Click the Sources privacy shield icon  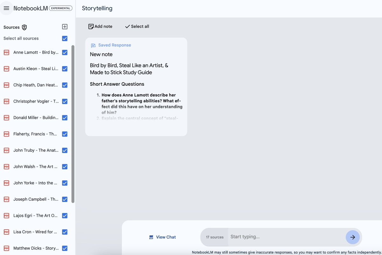tap(24, 27)
